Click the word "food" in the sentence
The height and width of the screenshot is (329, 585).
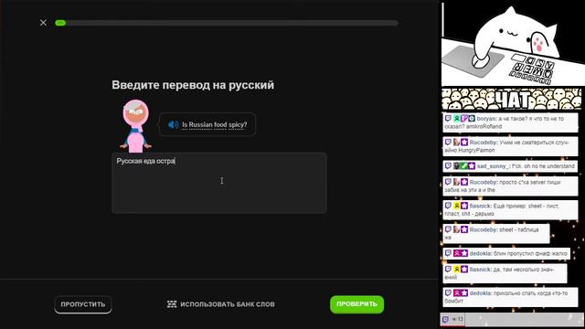click(x=220, y=124)
